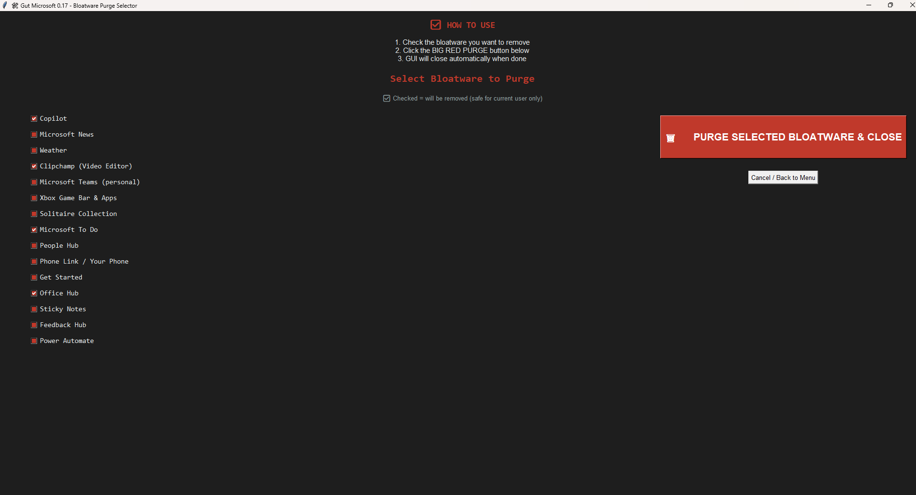The image size is (916, 495).
Task: Click Cancel / Back to Menu button
Action: pos(783,178)
